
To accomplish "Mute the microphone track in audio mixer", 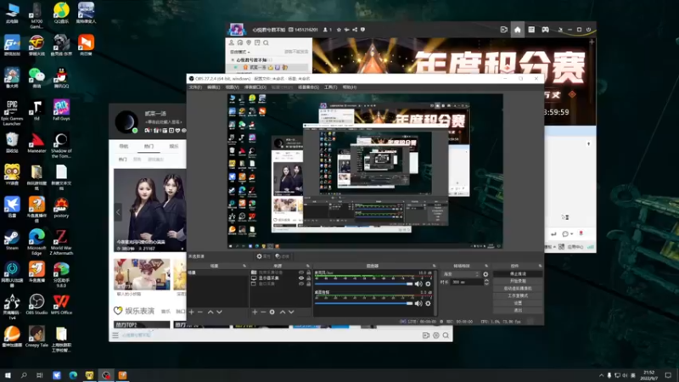I will (418, 284).
